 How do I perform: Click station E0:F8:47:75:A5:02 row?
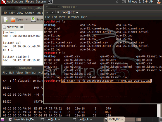pyautogui.click(x=57, y=109)
